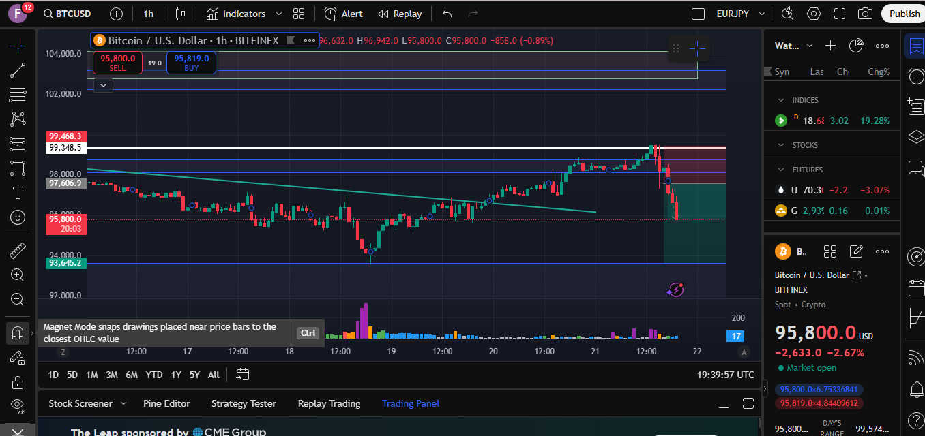The width and height of the screenshot is (925, 436).
Task: Switch to the Trading Panel tab
Action: 411,403
